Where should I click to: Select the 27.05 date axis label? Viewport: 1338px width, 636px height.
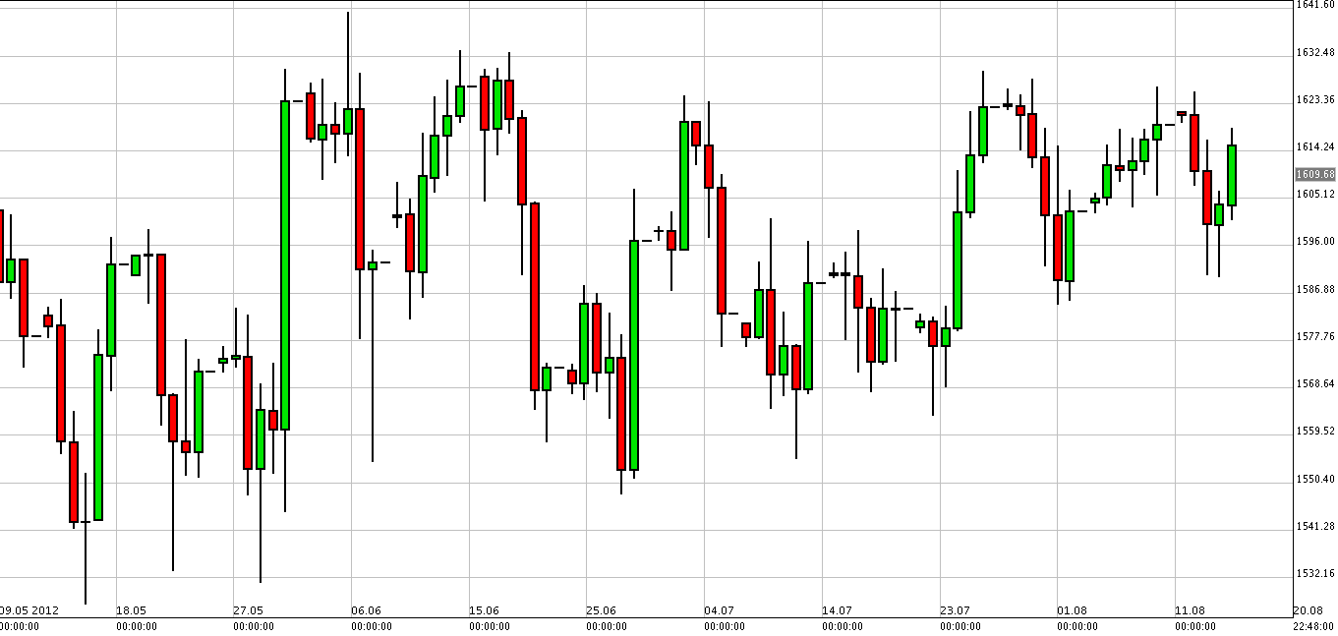click(x=249, y=610)
